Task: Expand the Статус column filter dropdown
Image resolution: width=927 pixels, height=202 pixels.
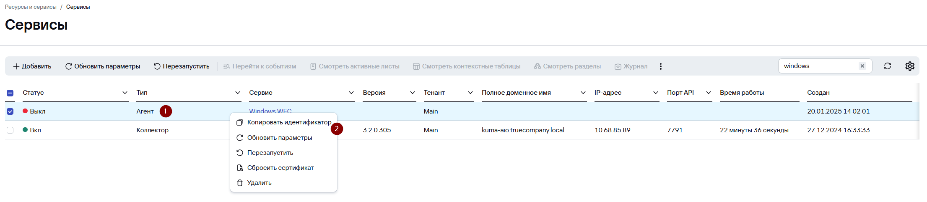Action: click(x=125, y=93)
